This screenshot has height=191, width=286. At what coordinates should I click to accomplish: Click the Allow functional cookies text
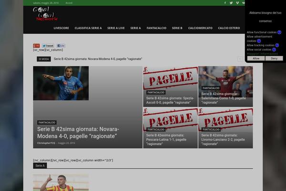coord(262,32)
